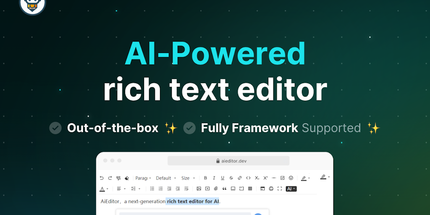The height and width of the screenshot is (215, 430).
Task: Click the aieditor.dev address bar
Action: (228, 161)
